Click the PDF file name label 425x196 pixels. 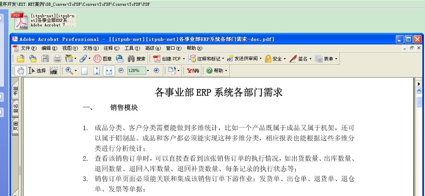(x=53, y=20)
